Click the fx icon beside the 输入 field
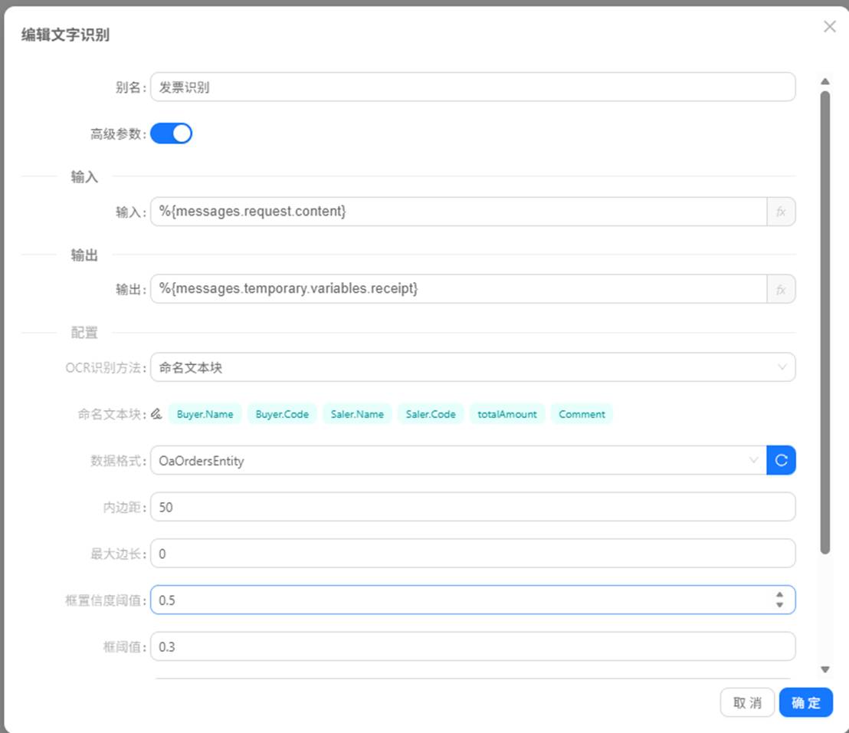The height and width of the screenshot is (733, 849). (781, 212)
